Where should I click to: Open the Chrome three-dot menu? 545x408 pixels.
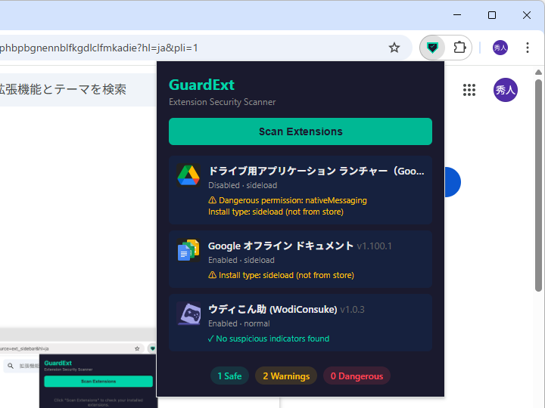pyautogui.click(x=528, y=48)
